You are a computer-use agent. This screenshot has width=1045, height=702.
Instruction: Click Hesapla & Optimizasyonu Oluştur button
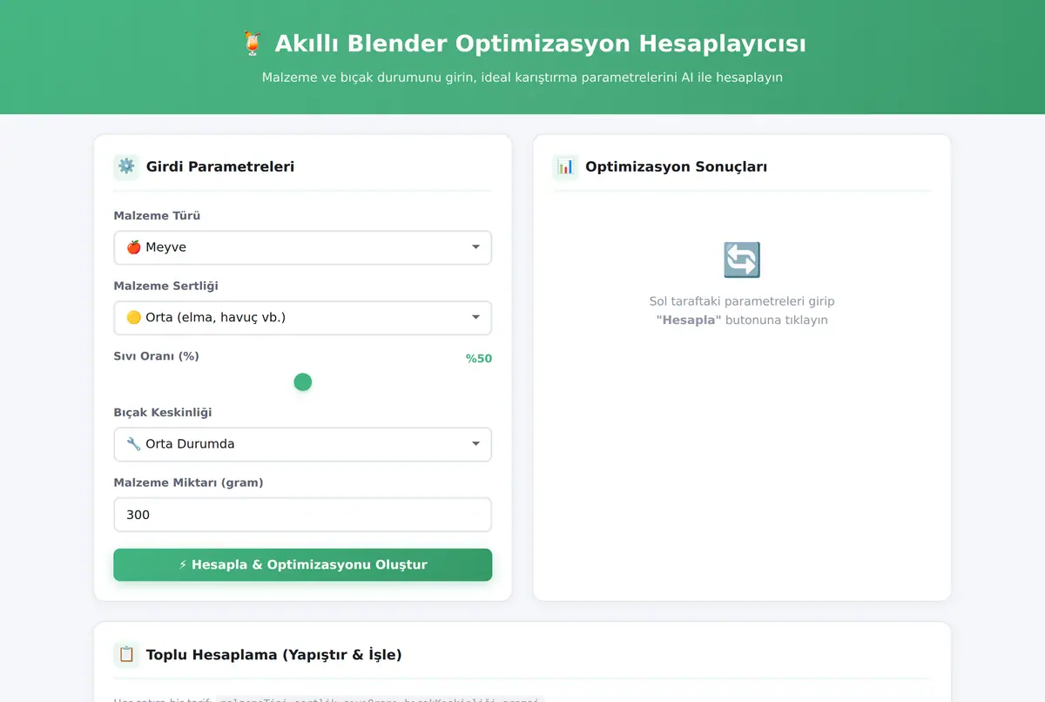coord(303,564)
